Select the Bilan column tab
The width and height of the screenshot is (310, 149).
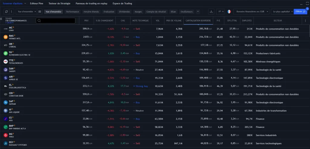click(173, 12)
